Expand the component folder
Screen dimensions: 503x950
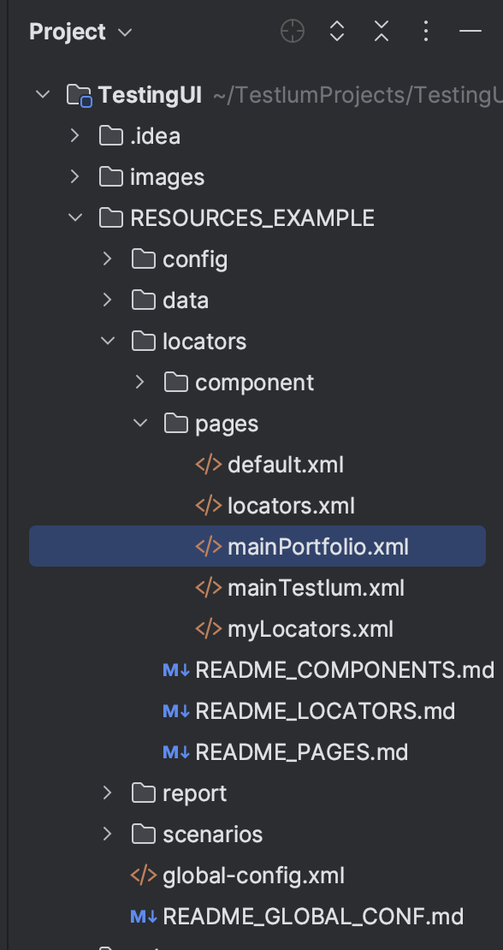139,382
